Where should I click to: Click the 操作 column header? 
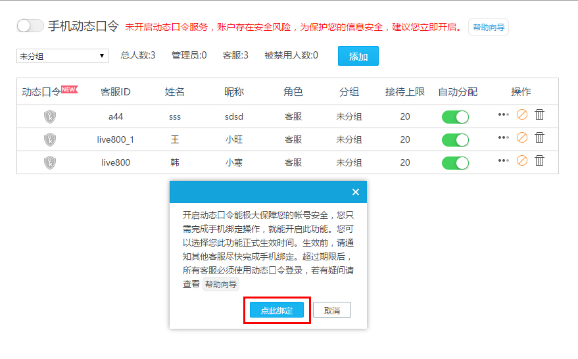pyautogui.click(x=521, y=92)
